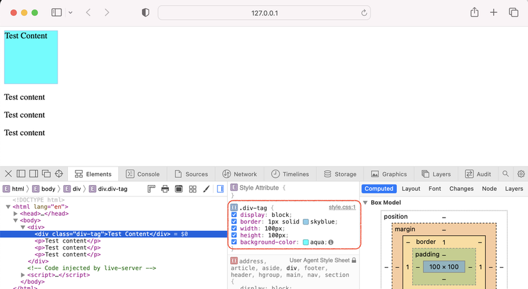Close the Web Inspector with X icon

click(x=8, y=174)
